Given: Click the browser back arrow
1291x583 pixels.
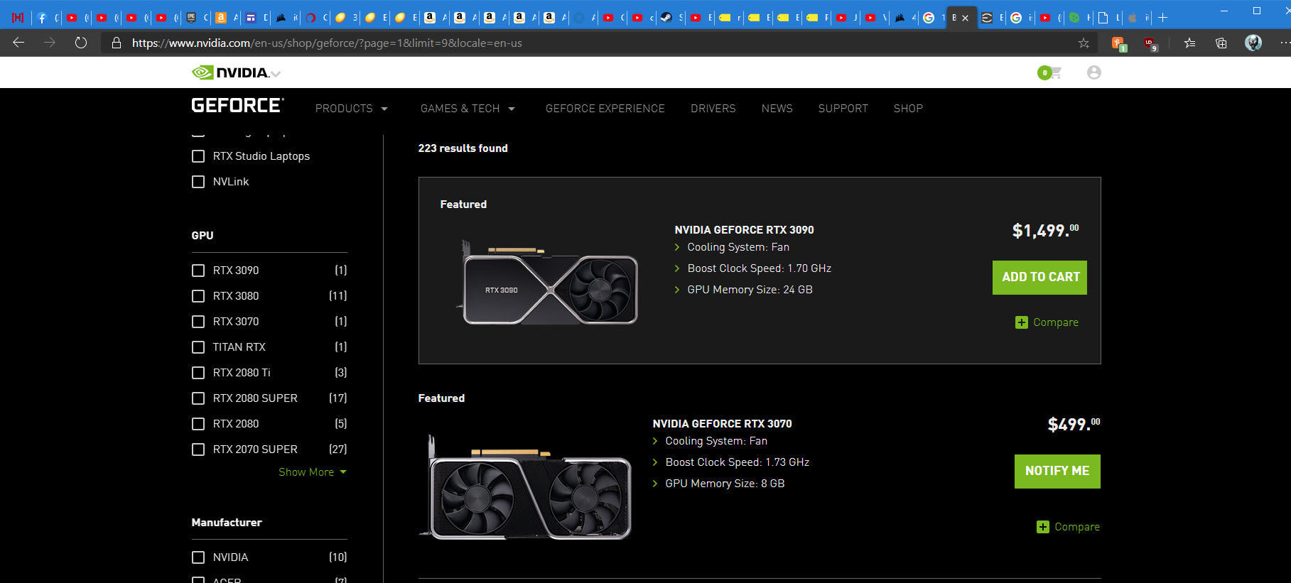Looking at the screenshot, I should [19, 43].
